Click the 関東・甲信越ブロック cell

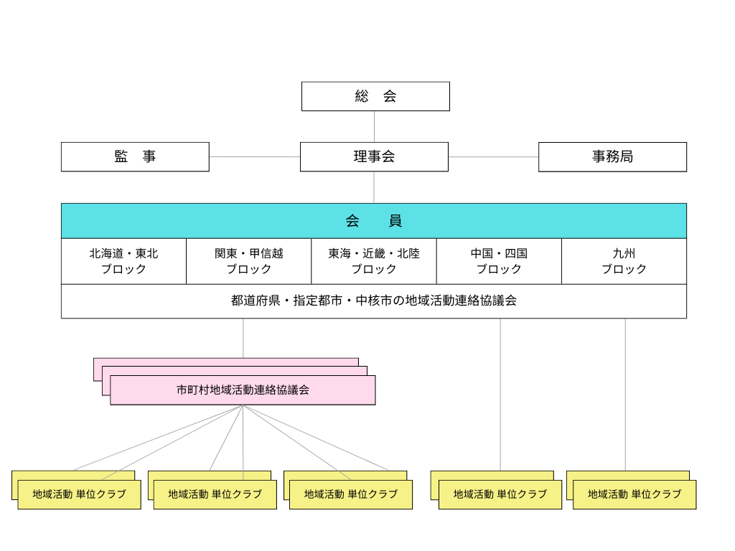click(x=248, y=261)
